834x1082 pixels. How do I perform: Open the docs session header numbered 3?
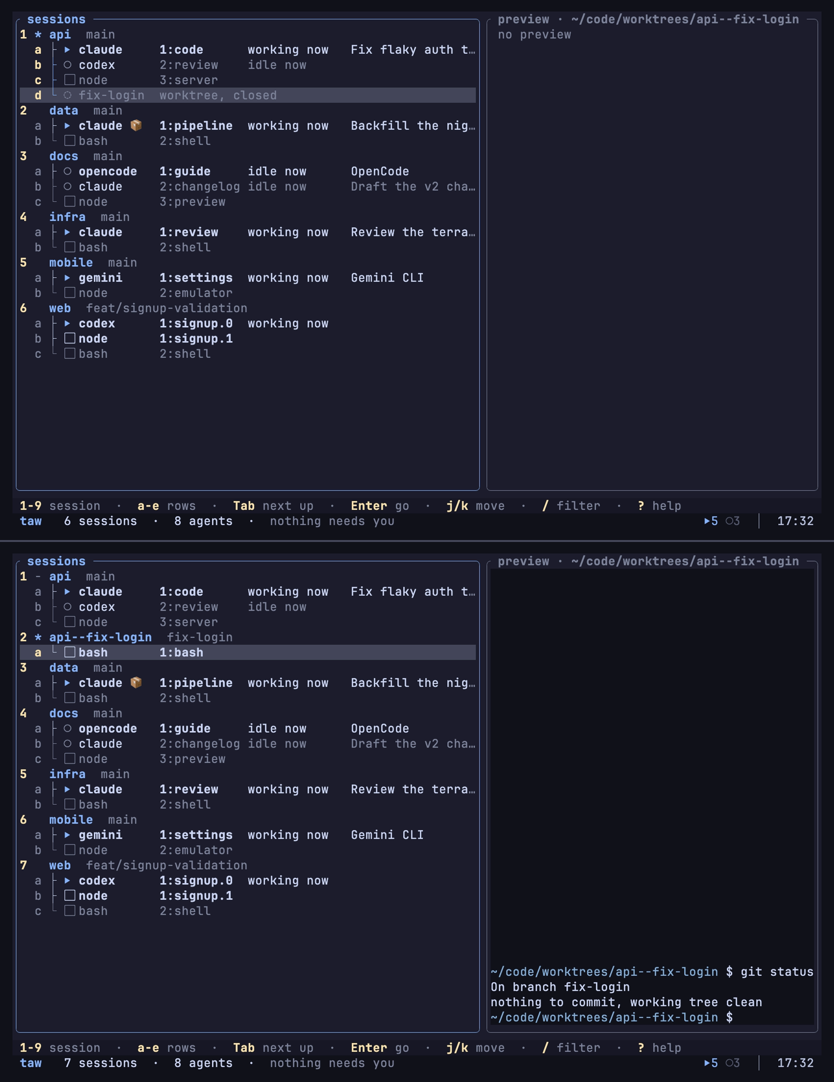pos(247,156)
